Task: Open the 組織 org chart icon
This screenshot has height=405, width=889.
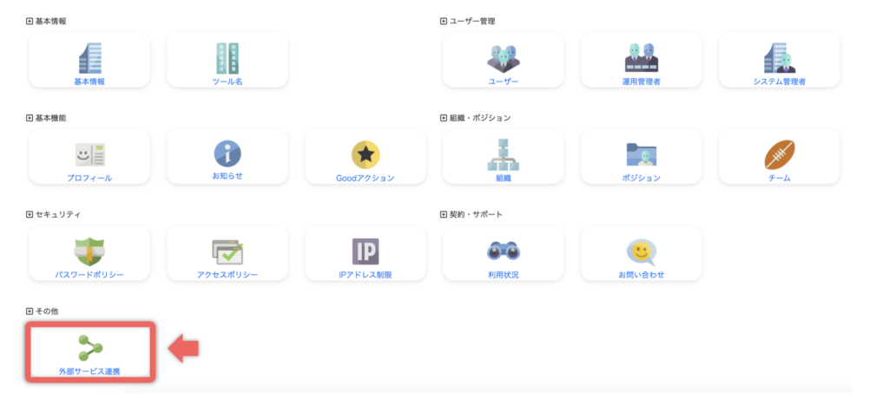Action: (503, 154)
